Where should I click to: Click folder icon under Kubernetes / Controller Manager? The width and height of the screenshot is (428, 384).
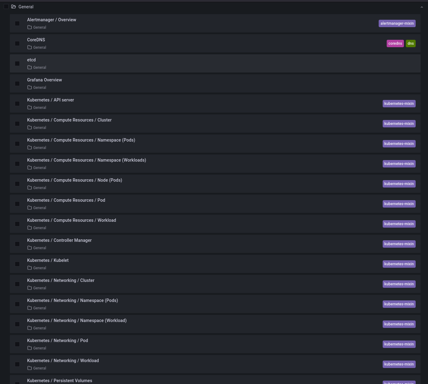[x=30, y=248]
